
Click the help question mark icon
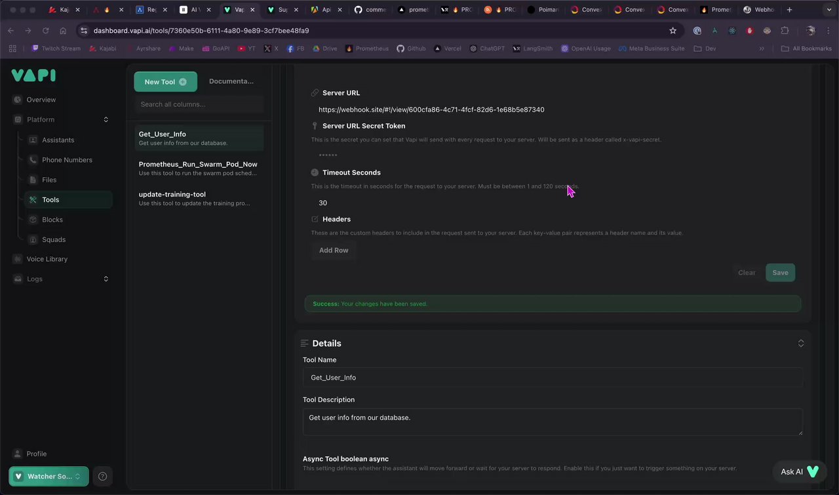[x=102, y=477]
